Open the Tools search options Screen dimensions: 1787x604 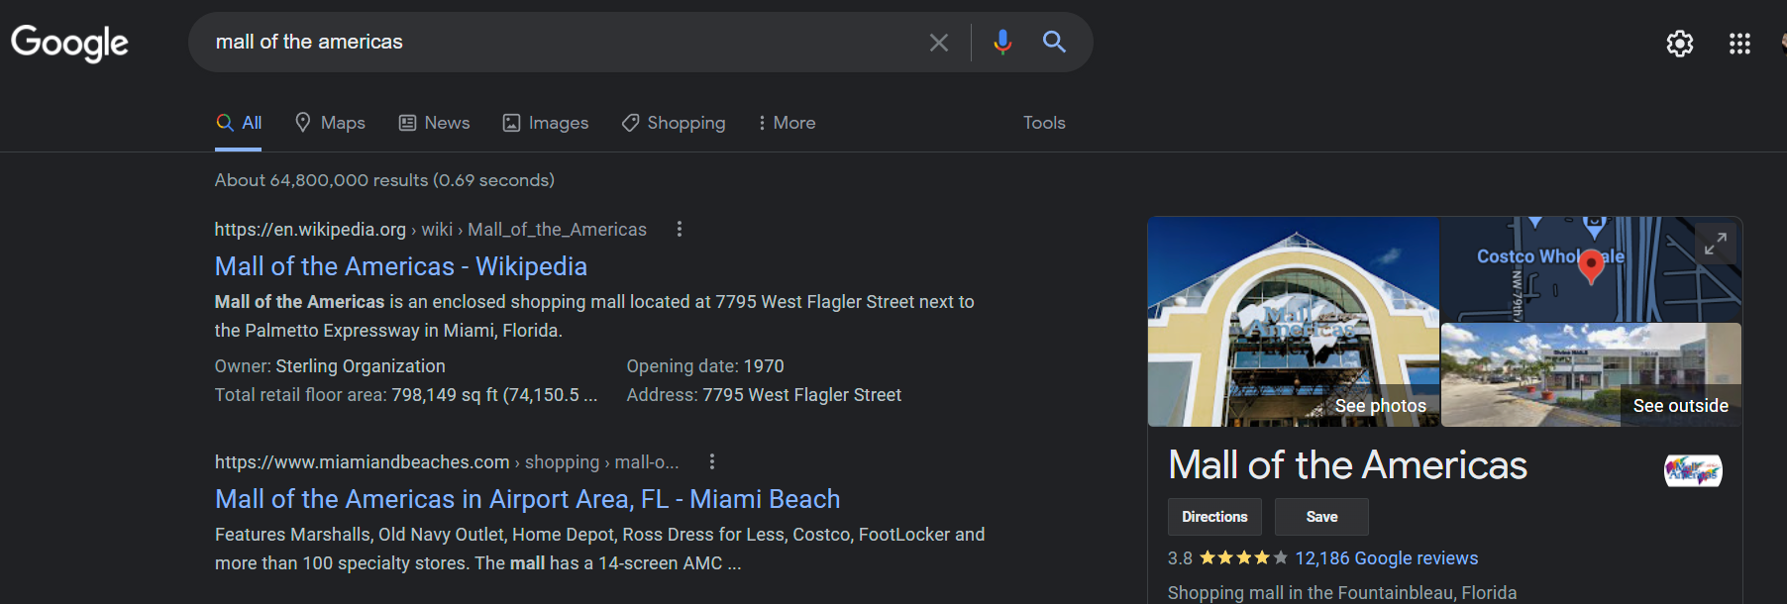click(x=1044, y=123)
